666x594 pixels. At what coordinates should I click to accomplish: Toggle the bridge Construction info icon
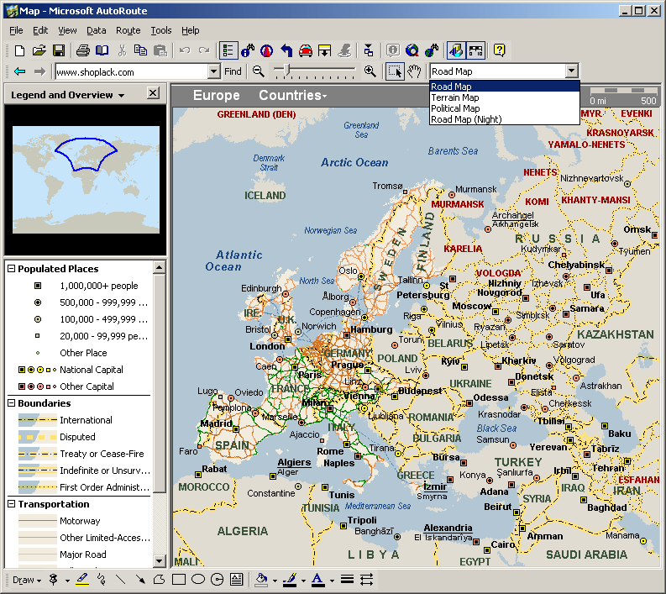coord(475,50)
